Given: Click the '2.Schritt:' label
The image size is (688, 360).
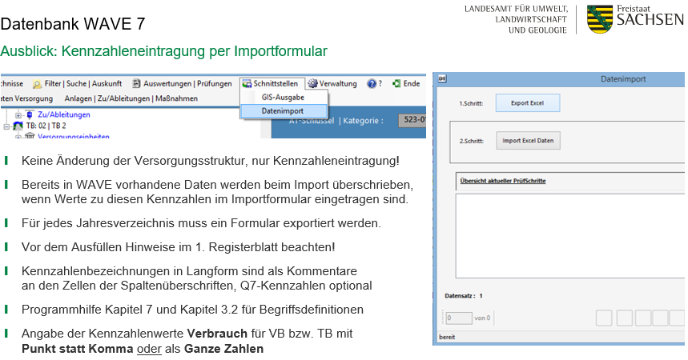Looking at the screenshot, I should [471, 141].
